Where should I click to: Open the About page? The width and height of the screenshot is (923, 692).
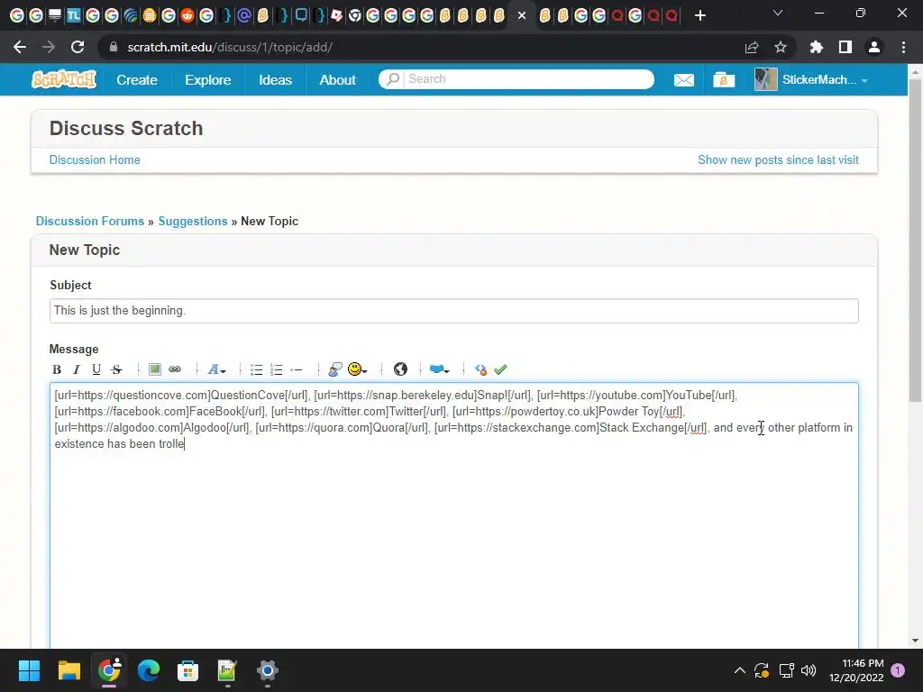coord(337,79)
